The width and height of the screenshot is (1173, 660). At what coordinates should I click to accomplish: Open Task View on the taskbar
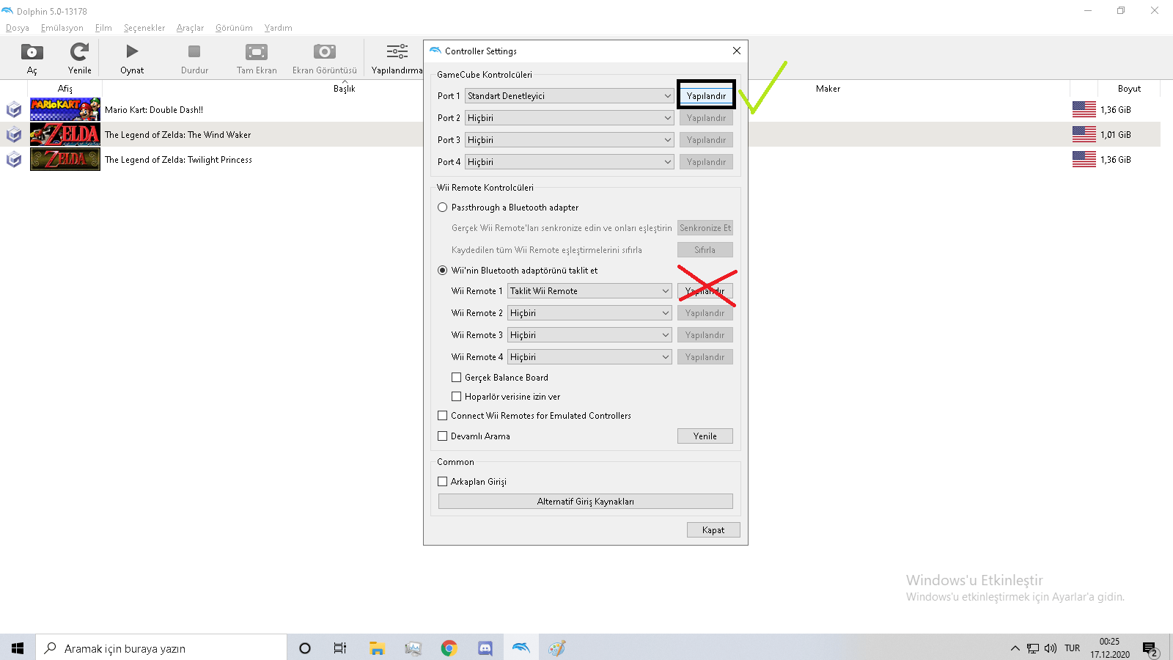pos(340,648)
